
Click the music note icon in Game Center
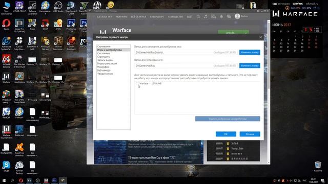206,16
